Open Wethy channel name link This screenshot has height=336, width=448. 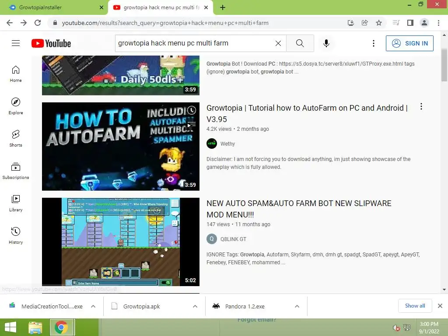(227, 144)
